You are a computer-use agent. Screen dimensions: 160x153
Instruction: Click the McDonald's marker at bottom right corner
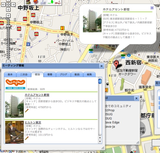click(155, 148)
